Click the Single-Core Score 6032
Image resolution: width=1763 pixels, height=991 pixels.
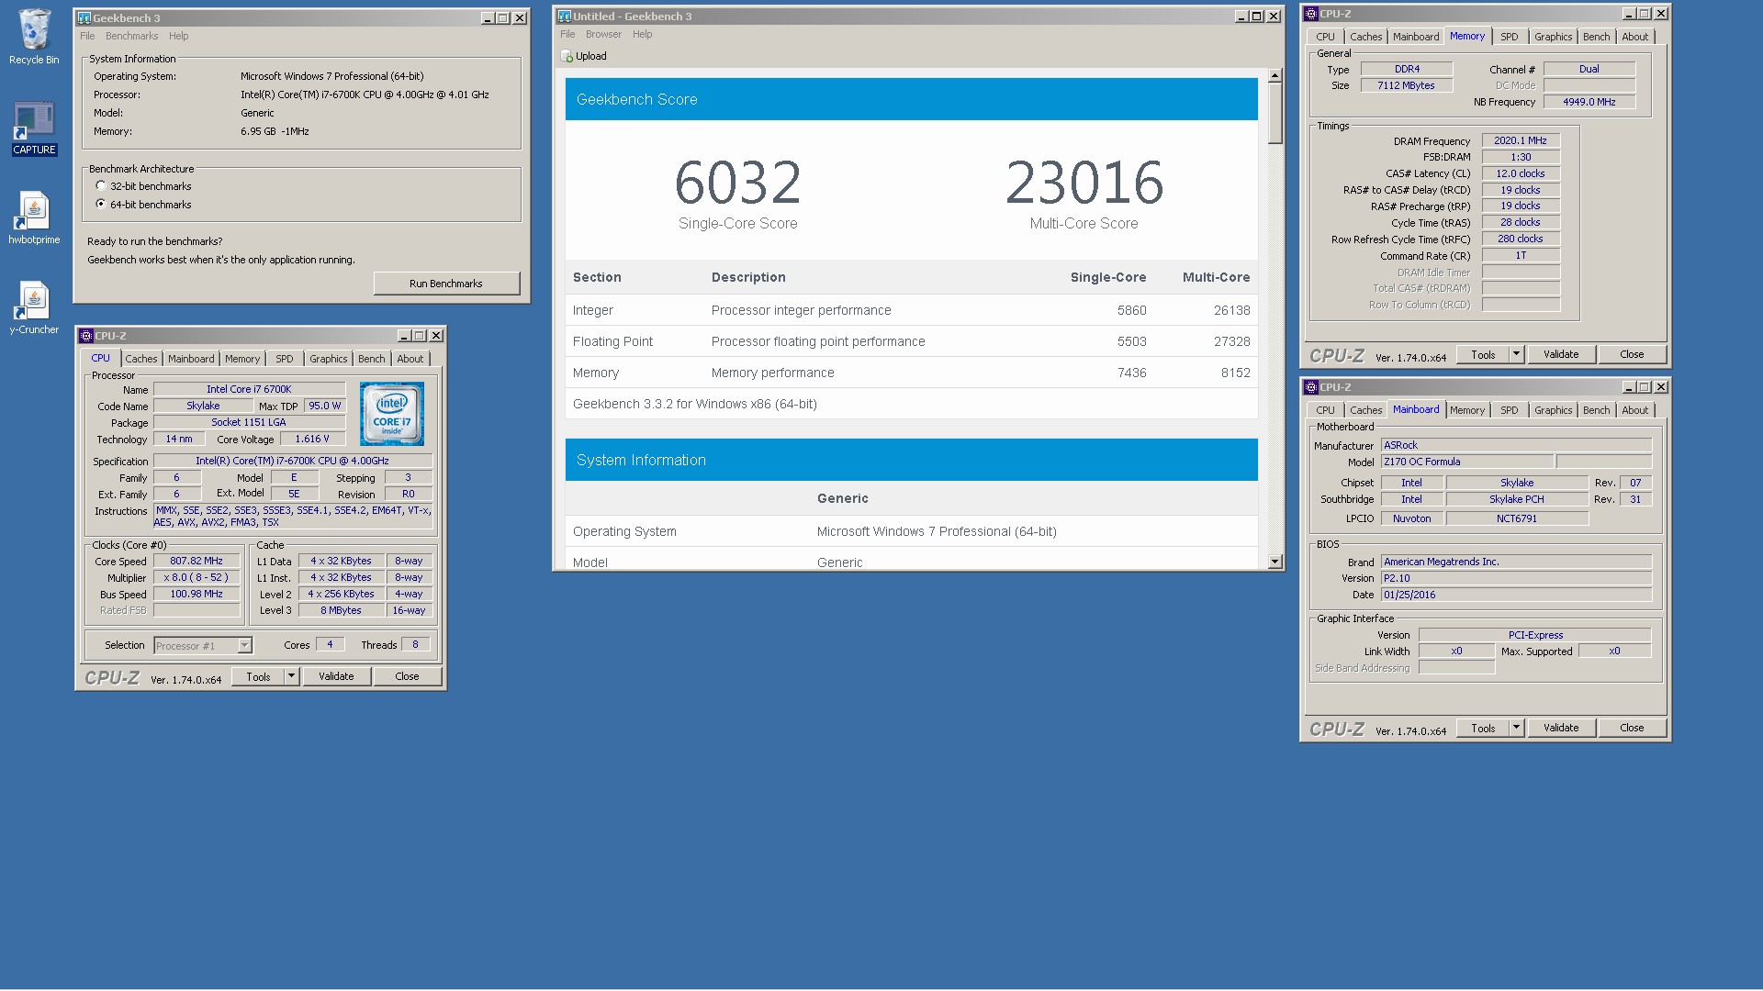tap(737, 183)
